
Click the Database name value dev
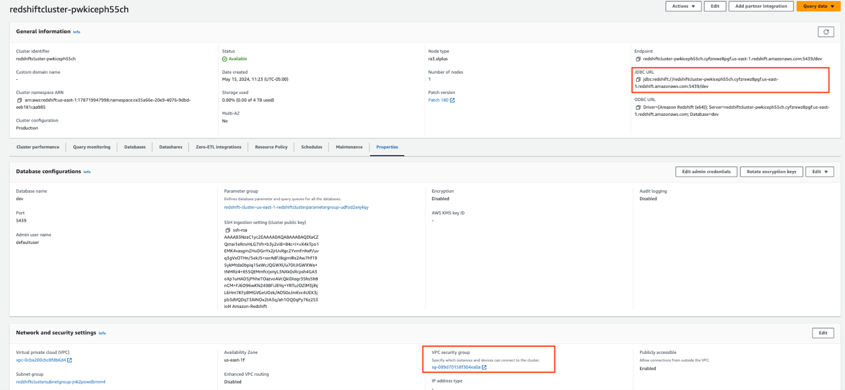click(19, 199)
